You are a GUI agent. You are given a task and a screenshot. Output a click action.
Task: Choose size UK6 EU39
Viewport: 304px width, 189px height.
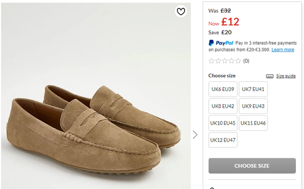(223, 89)
